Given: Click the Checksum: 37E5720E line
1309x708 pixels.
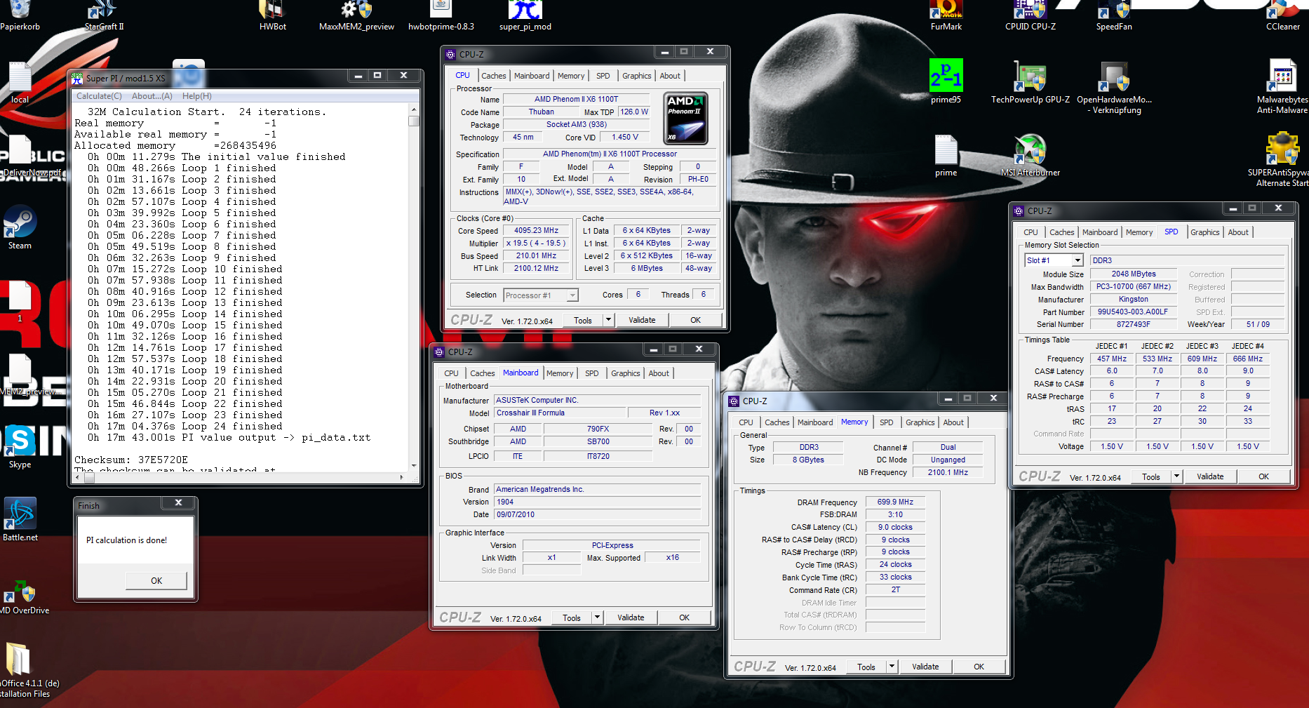Looking at the screenshot, I should coord(131,460).
